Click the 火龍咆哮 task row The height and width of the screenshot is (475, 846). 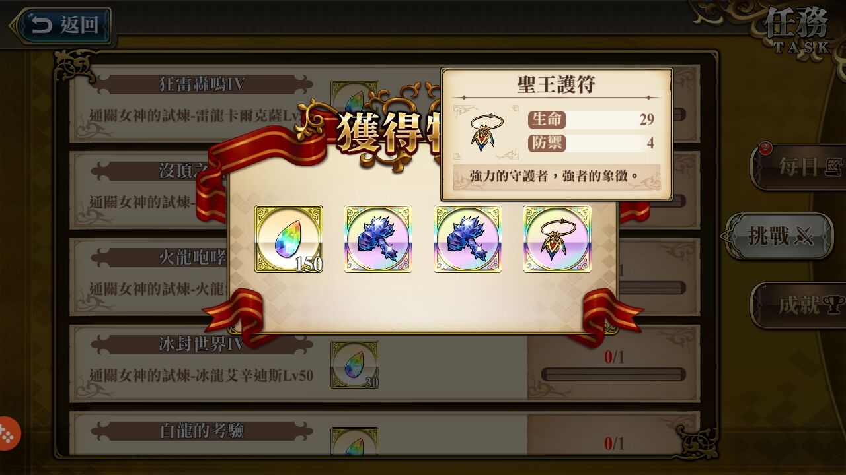click(x=149, y=276)
